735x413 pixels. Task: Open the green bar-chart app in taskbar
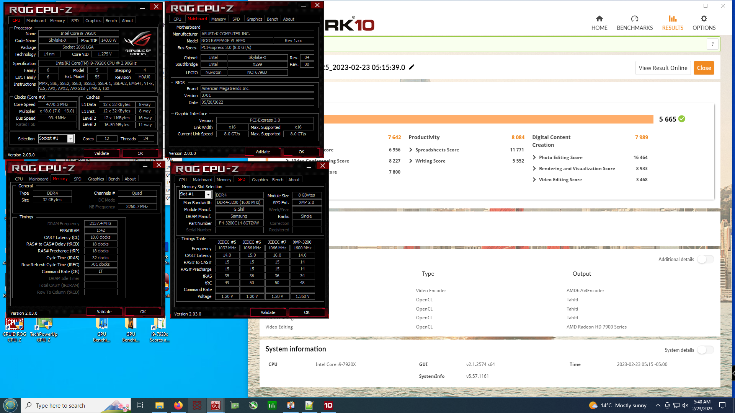point(272,405)
